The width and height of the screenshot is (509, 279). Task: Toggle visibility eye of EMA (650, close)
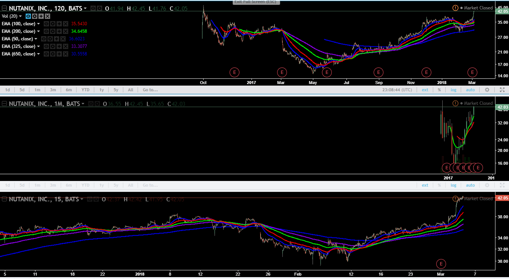coord(46,54)
